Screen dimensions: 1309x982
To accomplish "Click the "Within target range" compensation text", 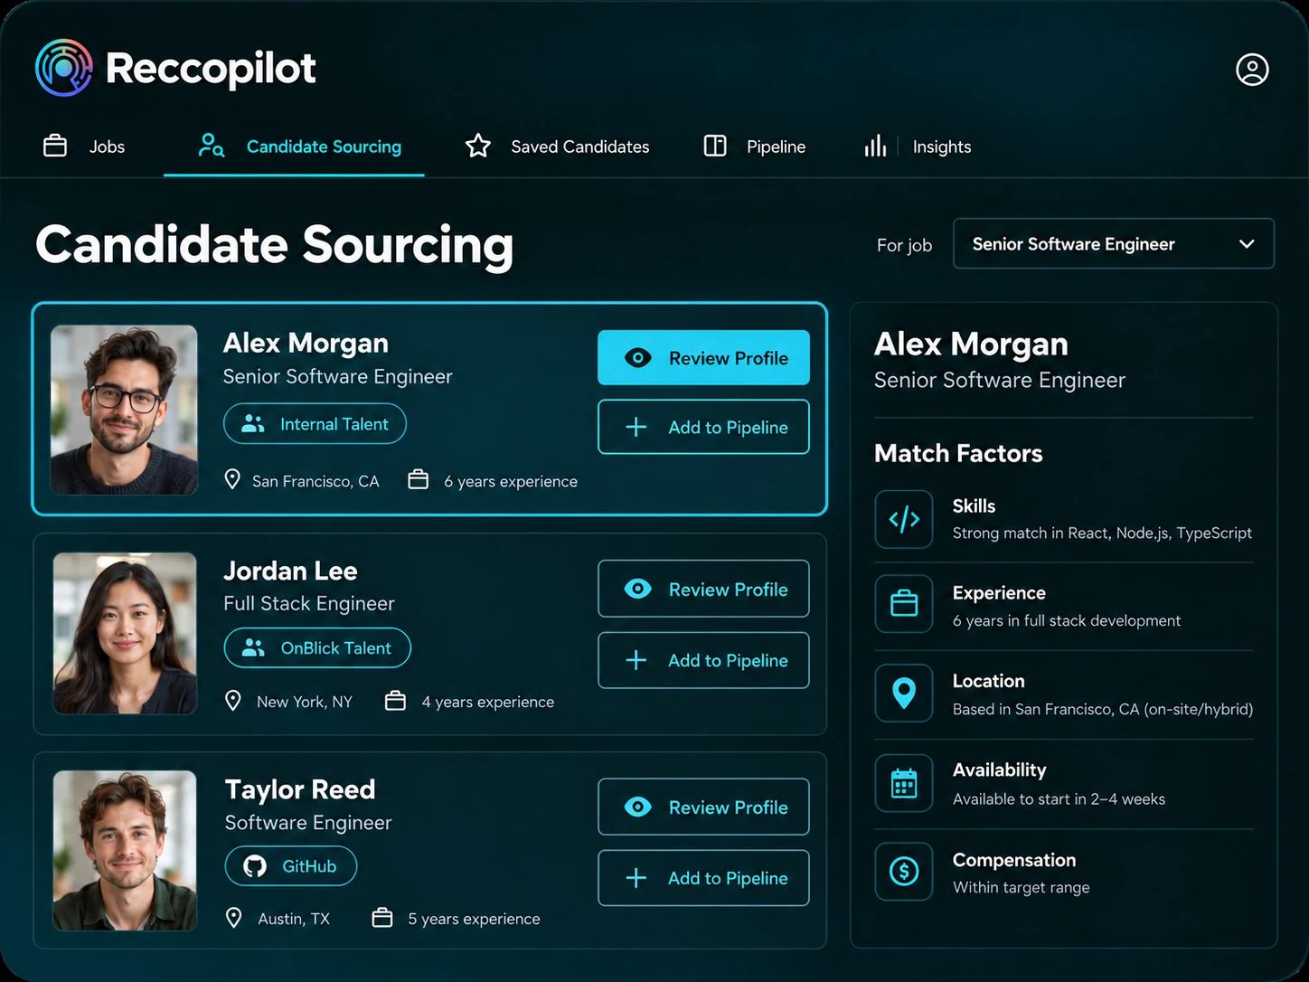I will tap(1022, 887).
